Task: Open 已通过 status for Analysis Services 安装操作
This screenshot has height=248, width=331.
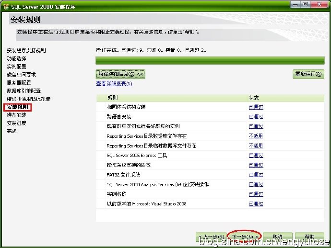Action: pos(256,185)
